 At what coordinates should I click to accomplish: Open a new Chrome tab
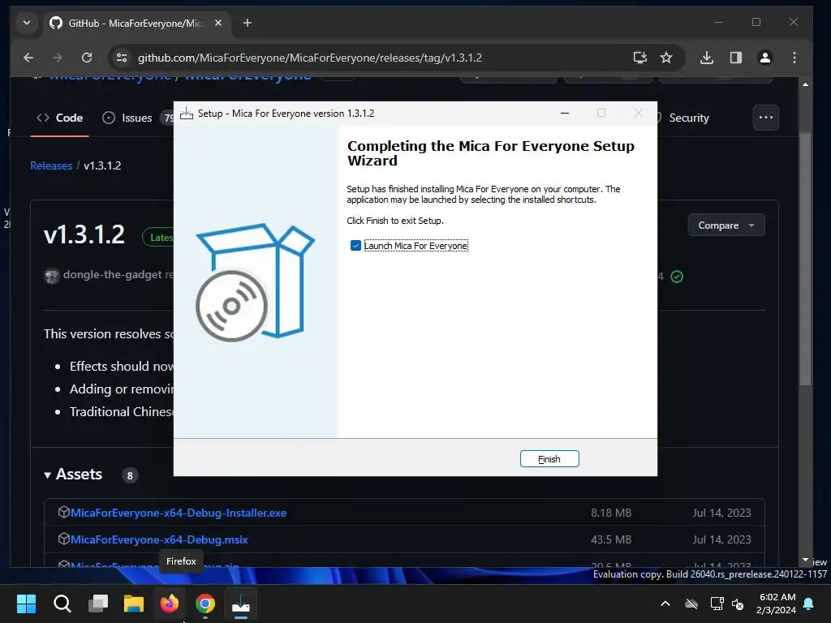click(x=247, y=23)
